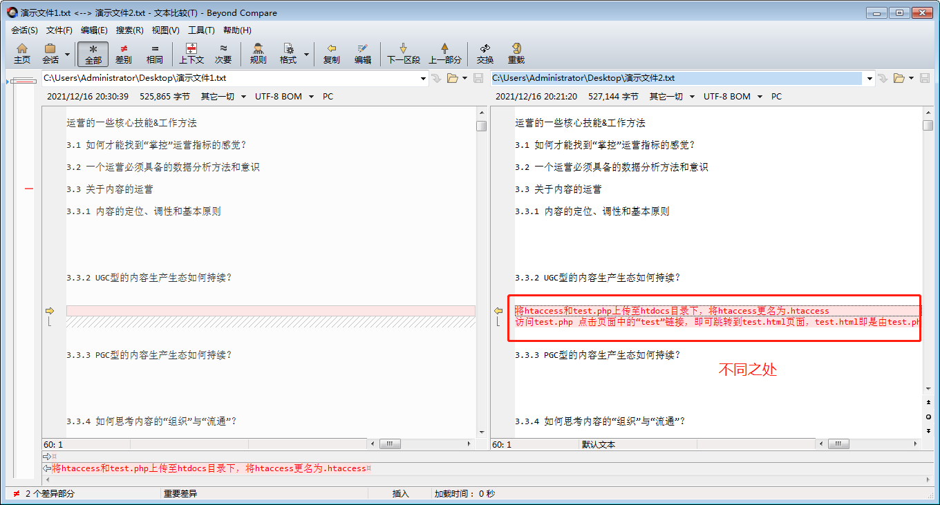Open the 规则 (Rules) icon
This screenshot has height=505, width=940.
pyautogui.click(x=258, y=53)
